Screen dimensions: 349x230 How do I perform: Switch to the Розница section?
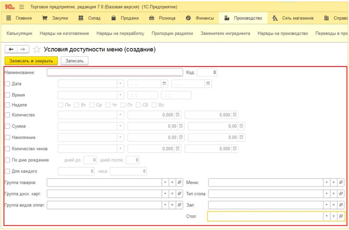pos(162,18)
